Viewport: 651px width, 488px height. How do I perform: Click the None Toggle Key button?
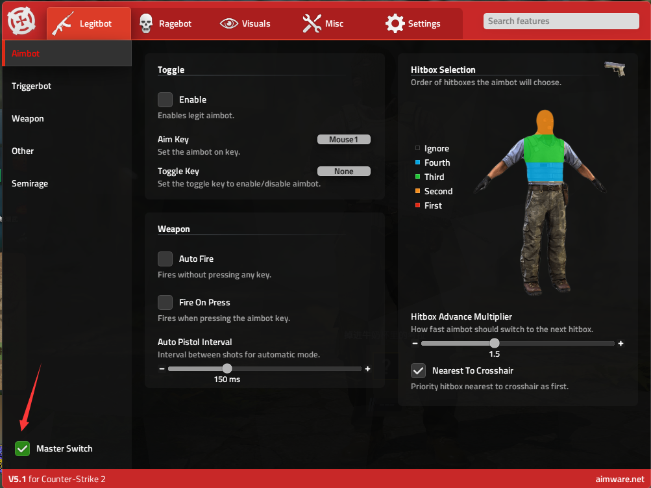click(343, 172)
